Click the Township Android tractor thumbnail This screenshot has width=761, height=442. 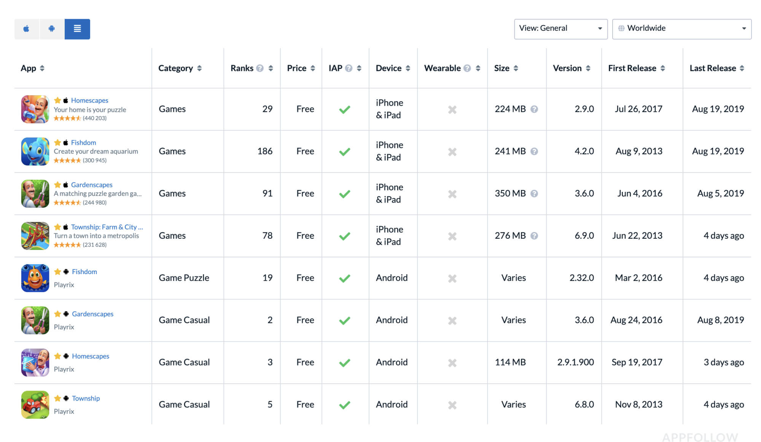pos(35,405)
